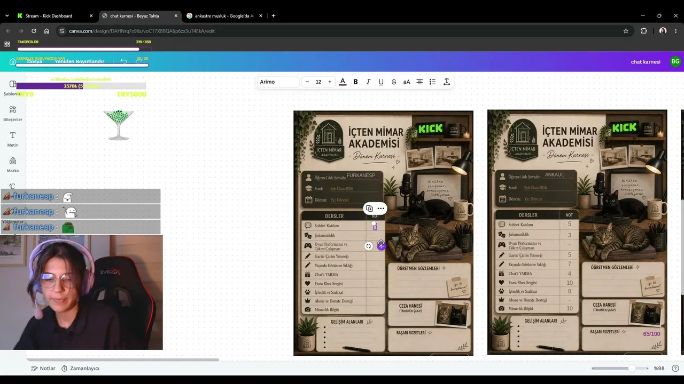The width and height of the screenshot is (684, 384).
Task: Decrease font size with minus button
Action: tap(307, 82)
